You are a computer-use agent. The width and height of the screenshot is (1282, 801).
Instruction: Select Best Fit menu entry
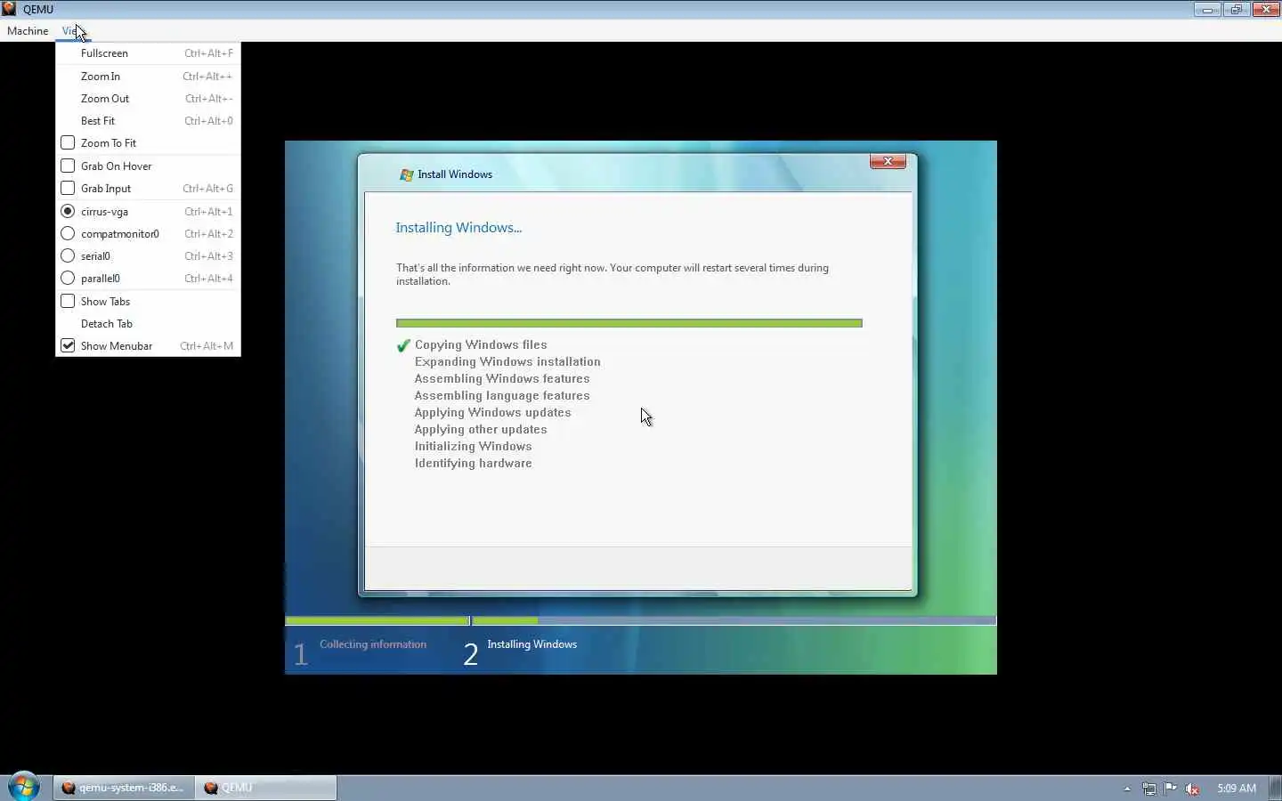pyautogui.click(x=148, y=121)
